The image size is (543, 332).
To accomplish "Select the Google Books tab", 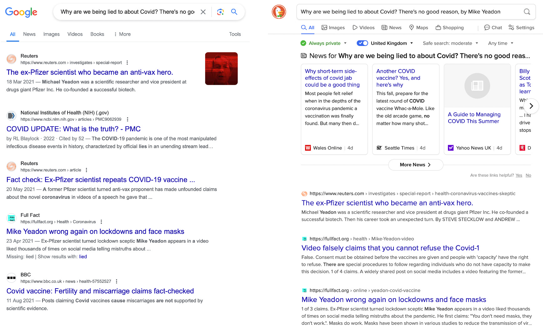I will pos(97,34).
